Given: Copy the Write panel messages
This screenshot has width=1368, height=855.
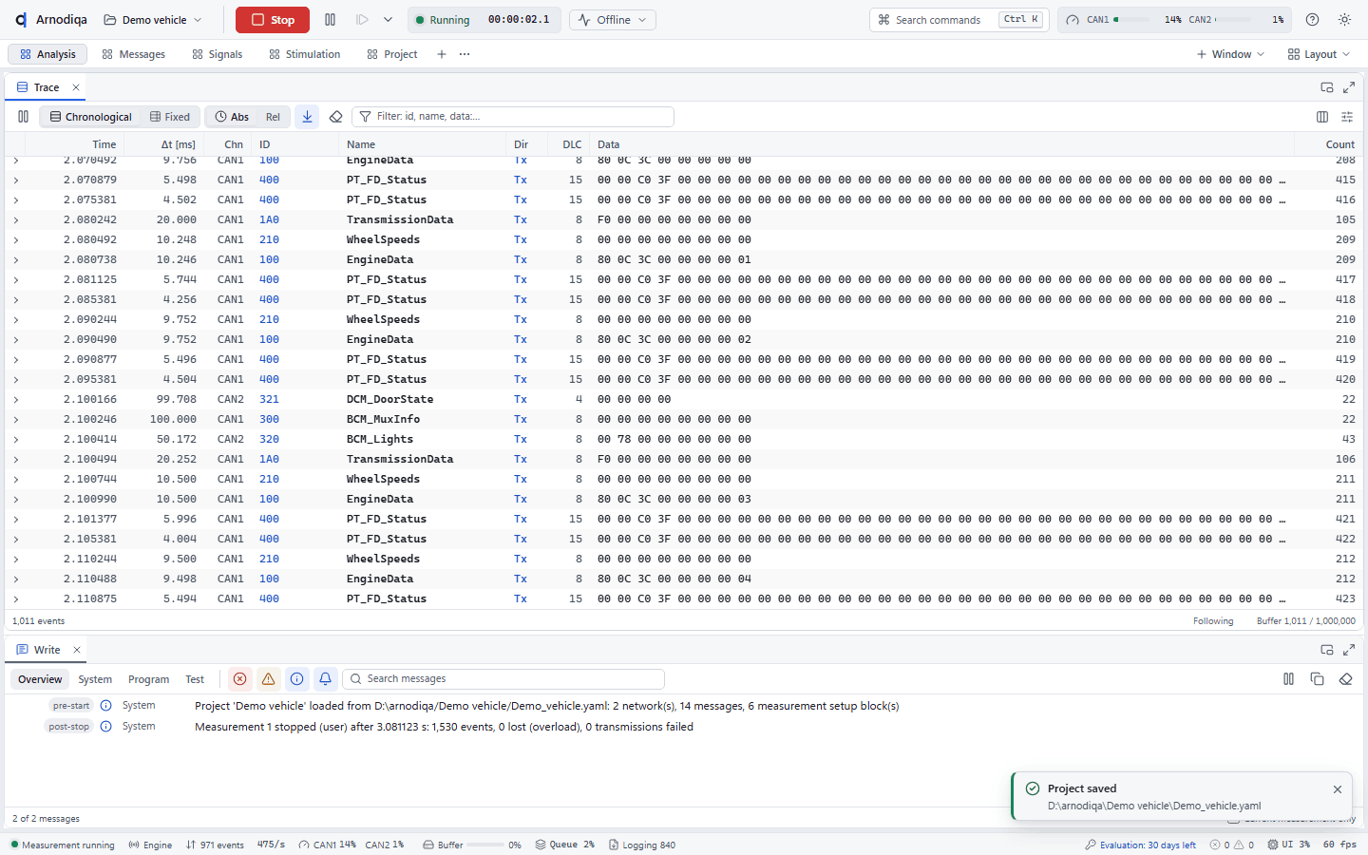Looking at the screenshot, I should point(1317,679).
